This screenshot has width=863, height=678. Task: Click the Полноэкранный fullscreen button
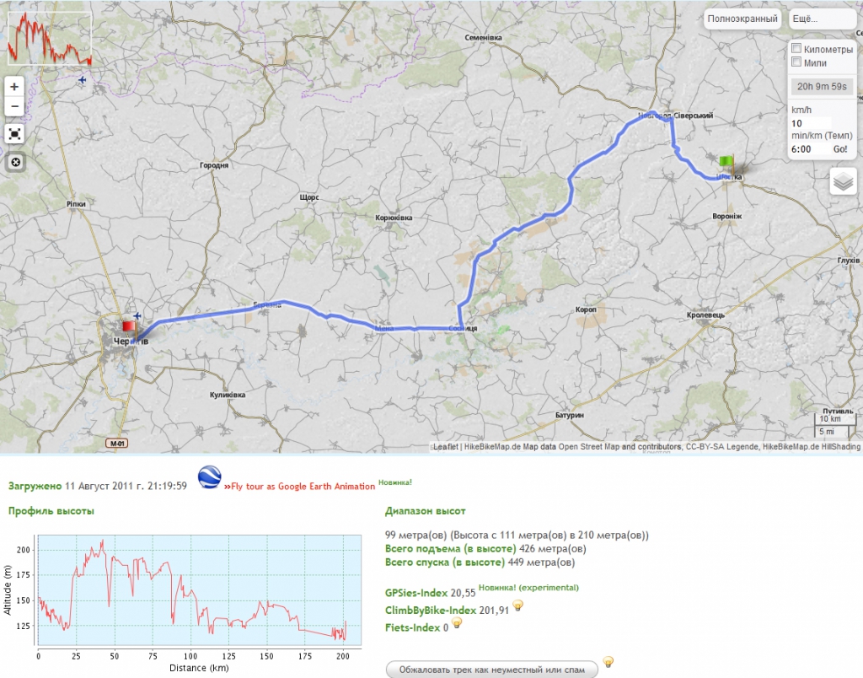pos(742,19)
